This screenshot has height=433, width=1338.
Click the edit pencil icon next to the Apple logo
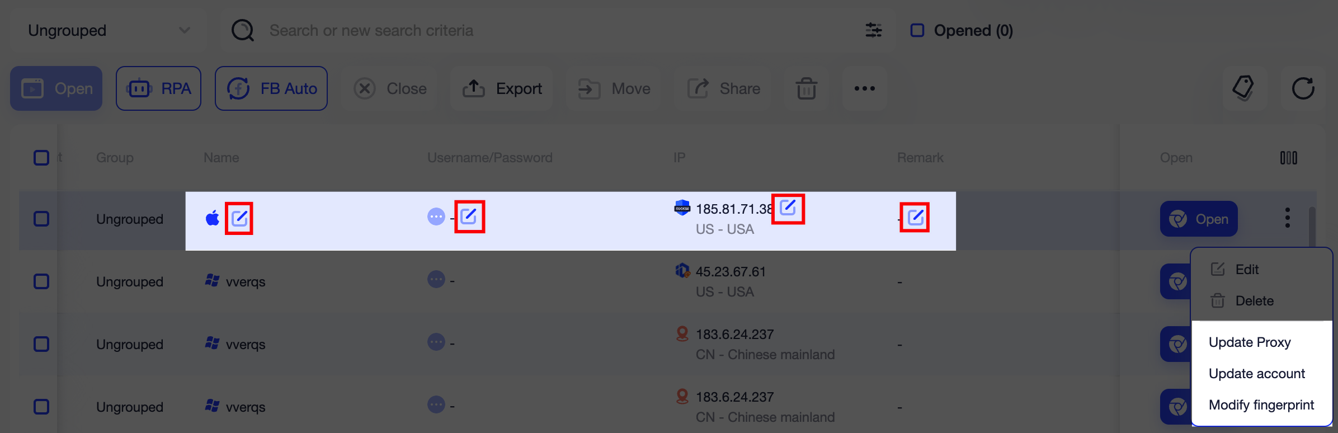tap(240, 218)
